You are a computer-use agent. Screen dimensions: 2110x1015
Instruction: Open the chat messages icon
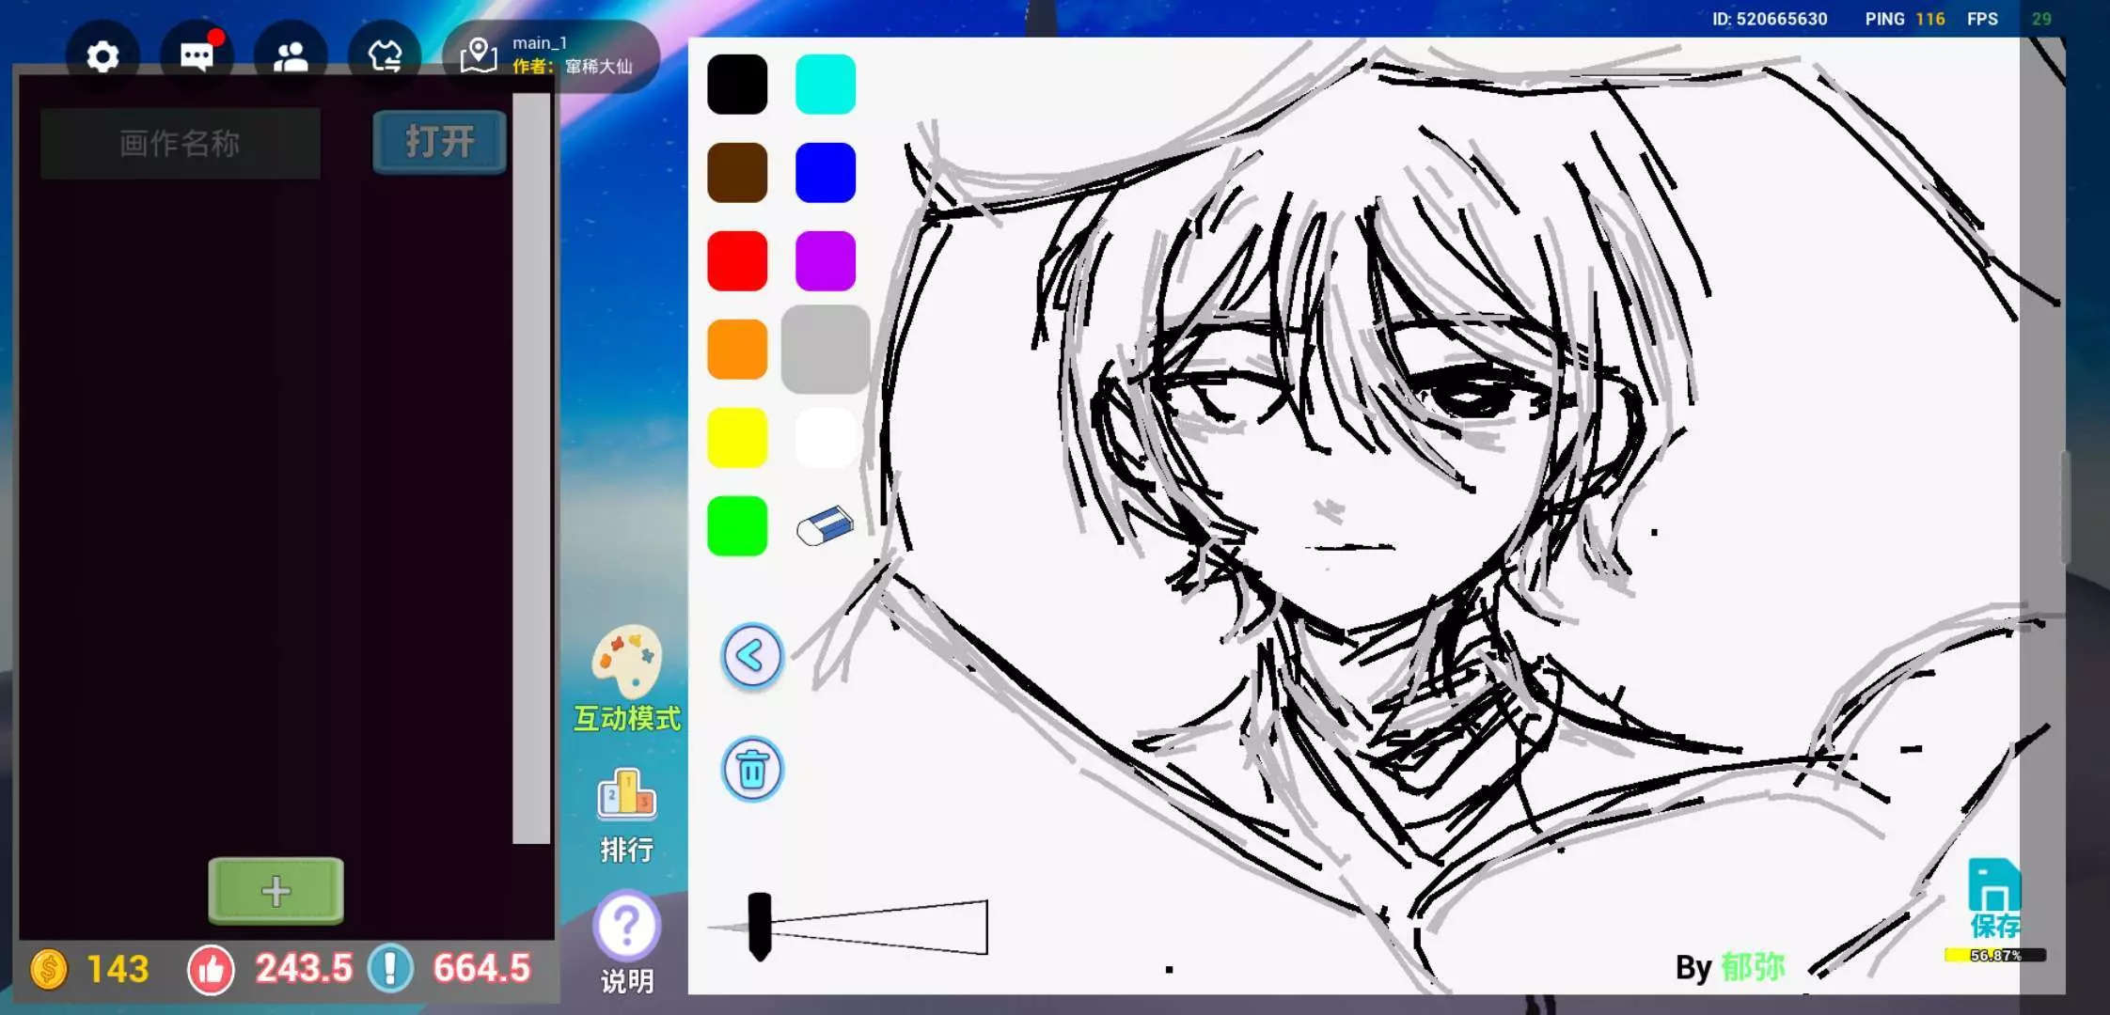(197, 57)
